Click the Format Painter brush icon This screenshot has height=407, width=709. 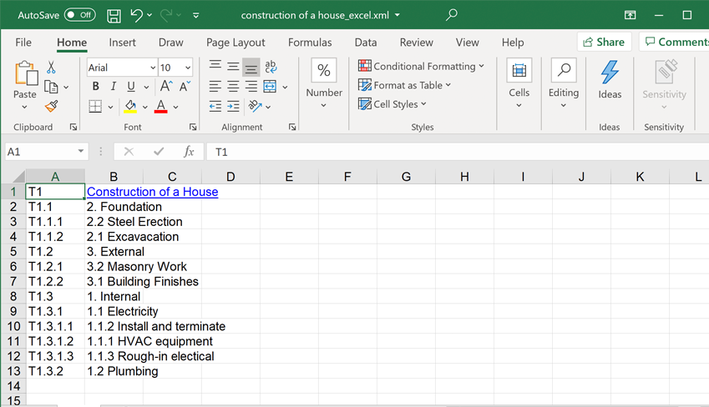(x=52, y=107)
